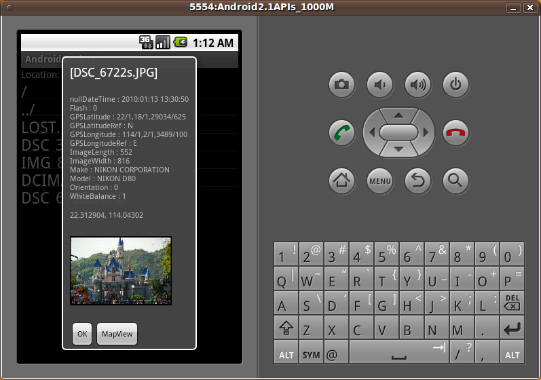The image size is (541, 380).
Task: Click the E key
Action: coord(336,278)
